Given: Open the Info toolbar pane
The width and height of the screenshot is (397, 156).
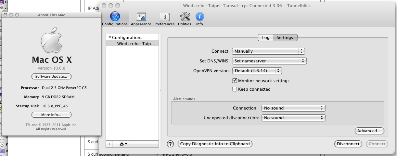Looking at the screenshot, I should pyautogui.click(x=199, y=19).
